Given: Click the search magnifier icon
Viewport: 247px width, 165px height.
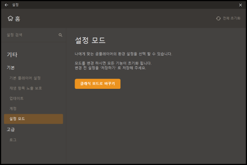Looking at the screenshot, I should click(60, 35).
